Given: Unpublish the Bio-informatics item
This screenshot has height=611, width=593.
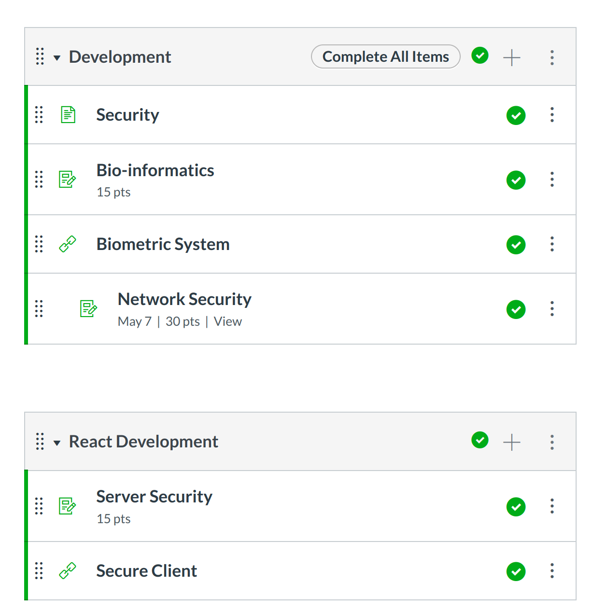Looking at the screenshot, I should [x=516, y=180].
